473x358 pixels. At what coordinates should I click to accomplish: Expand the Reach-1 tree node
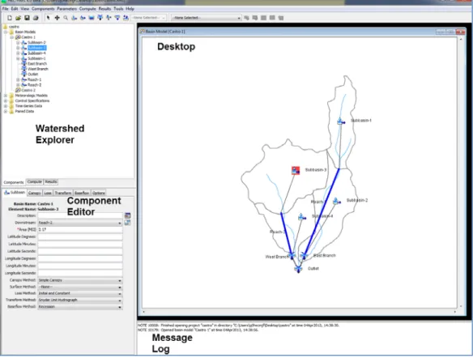point(18,80)
